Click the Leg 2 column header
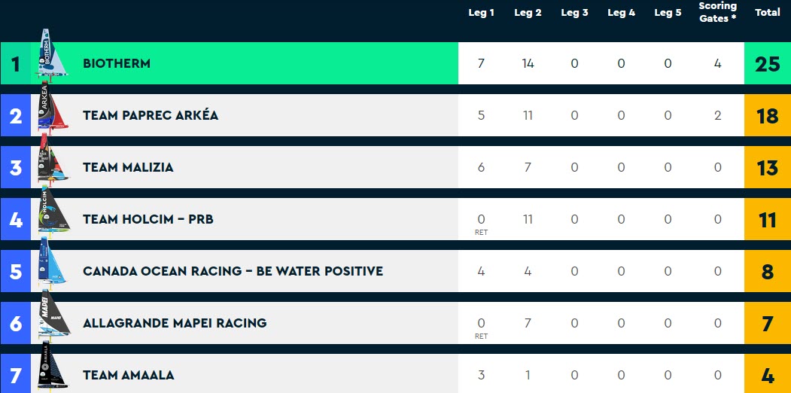This screenshot has height=393, width=791. coord(528,13)
